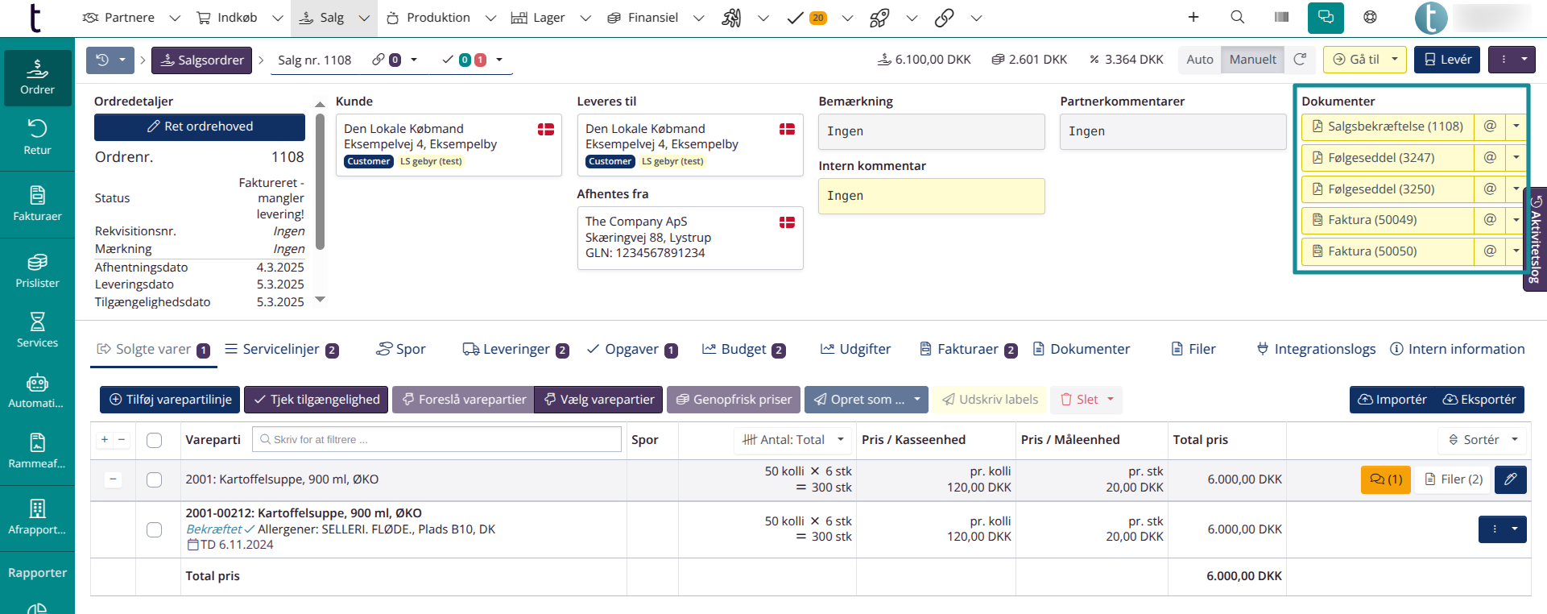
Task: Tick the select-all checkbox in table header
Action: pos(155,440)
